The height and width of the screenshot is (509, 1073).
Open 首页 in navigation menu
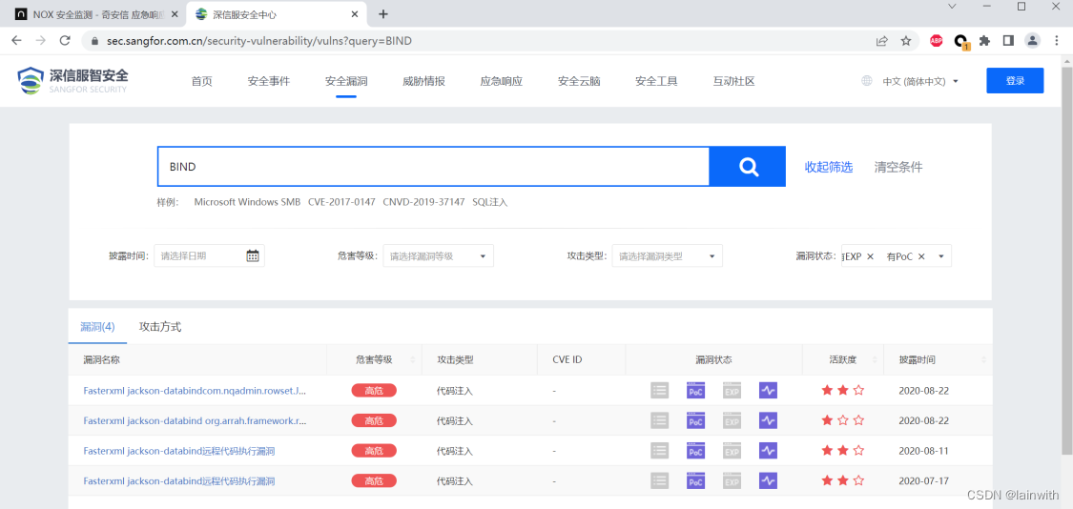(202, 81)
